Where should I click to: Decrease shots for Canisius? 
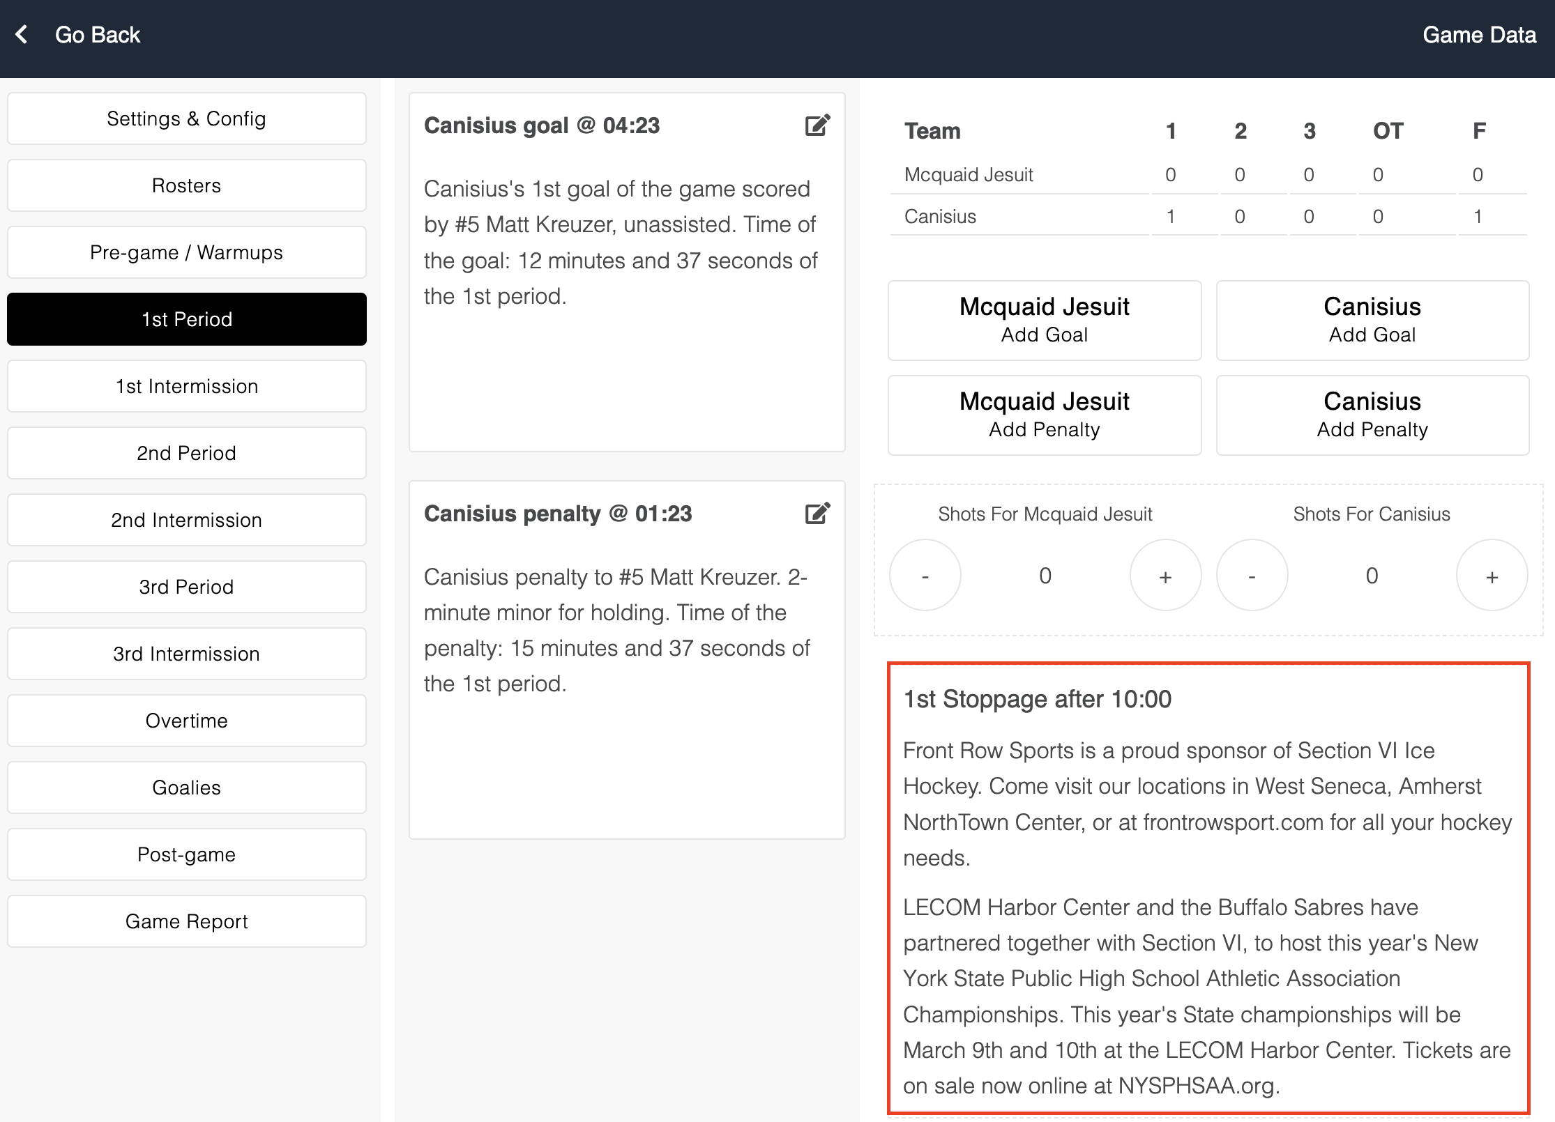[x=1252, y=576]
